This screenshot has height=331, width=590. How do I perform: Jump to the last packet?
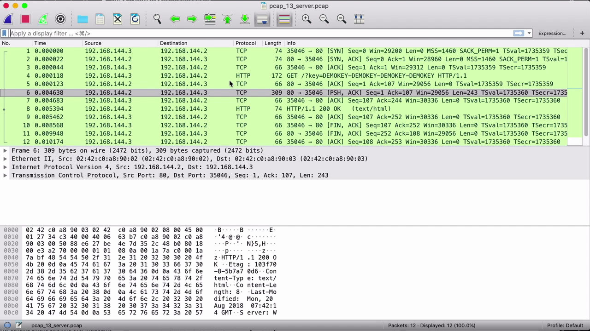tap(245, 19)
